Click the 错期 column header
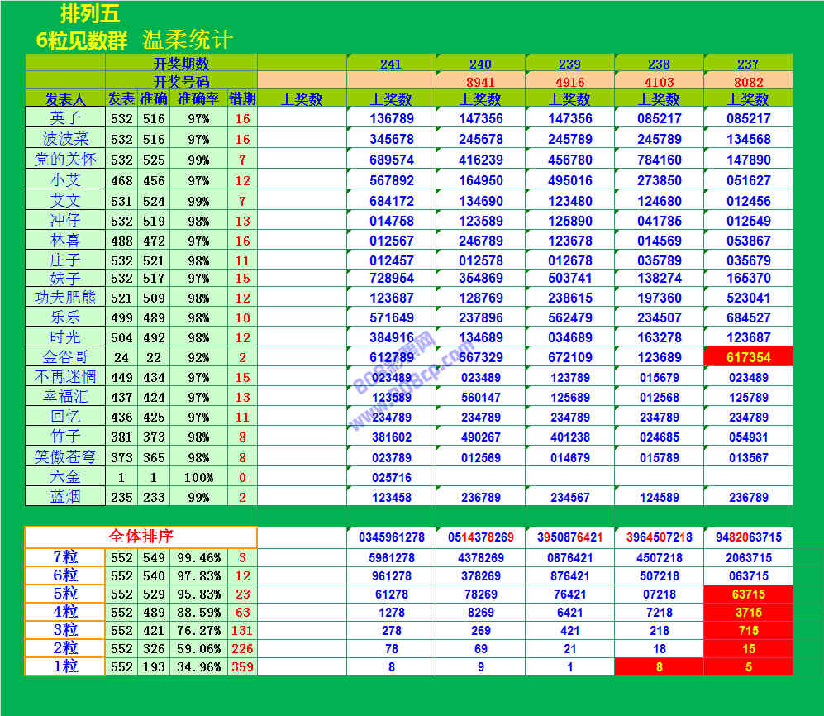Screen dimensions: 824x716 [242, 99]
